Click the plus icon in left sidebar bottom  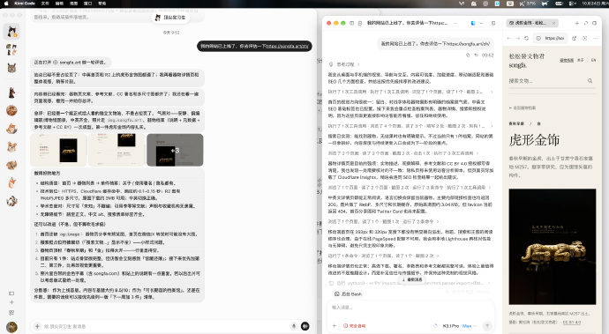coord(11,302)
